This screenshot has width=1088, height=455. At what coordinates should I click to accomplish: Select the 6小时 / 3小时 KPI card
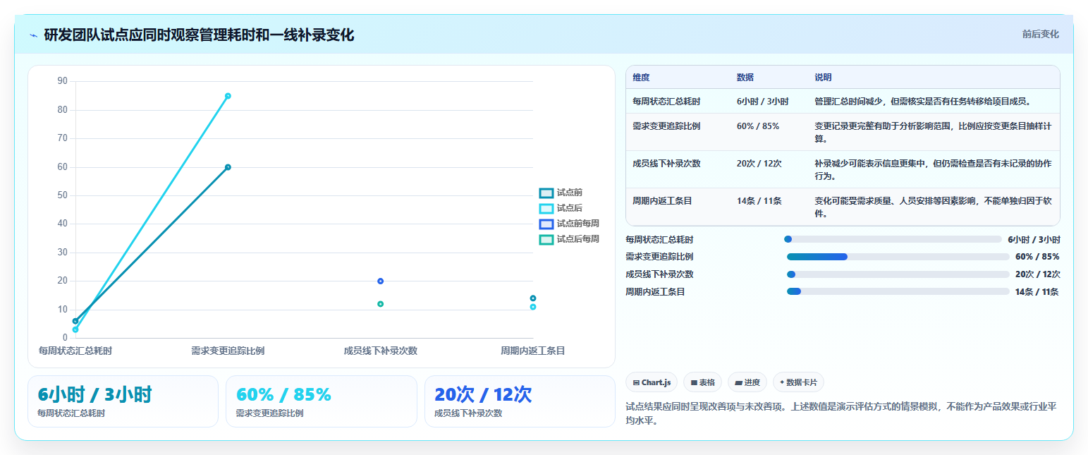(x=123, y=401)
